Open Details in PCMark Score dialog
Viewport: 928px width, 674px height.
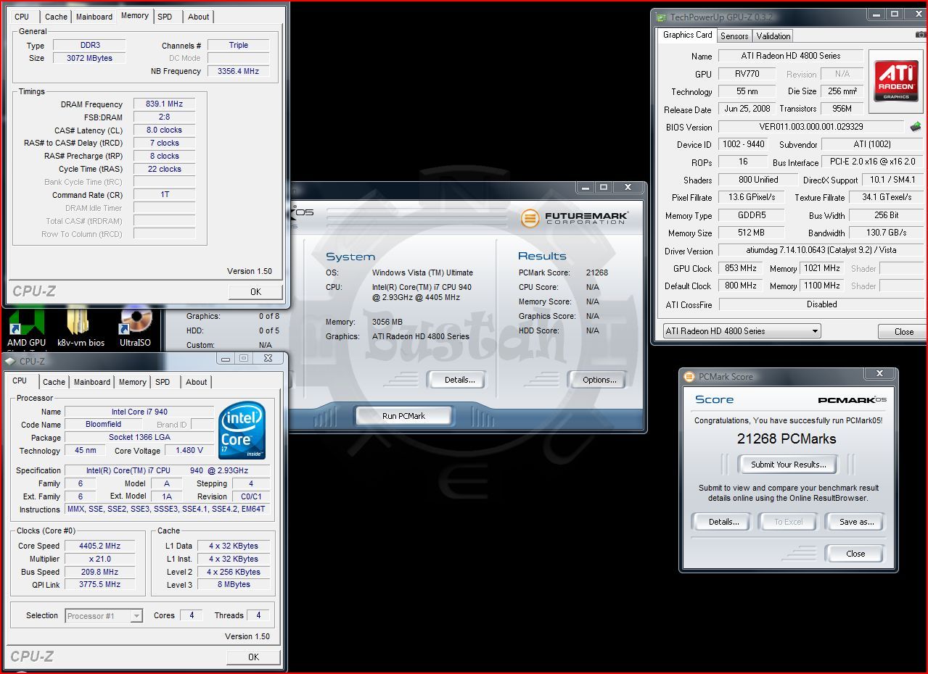point(723,522)
